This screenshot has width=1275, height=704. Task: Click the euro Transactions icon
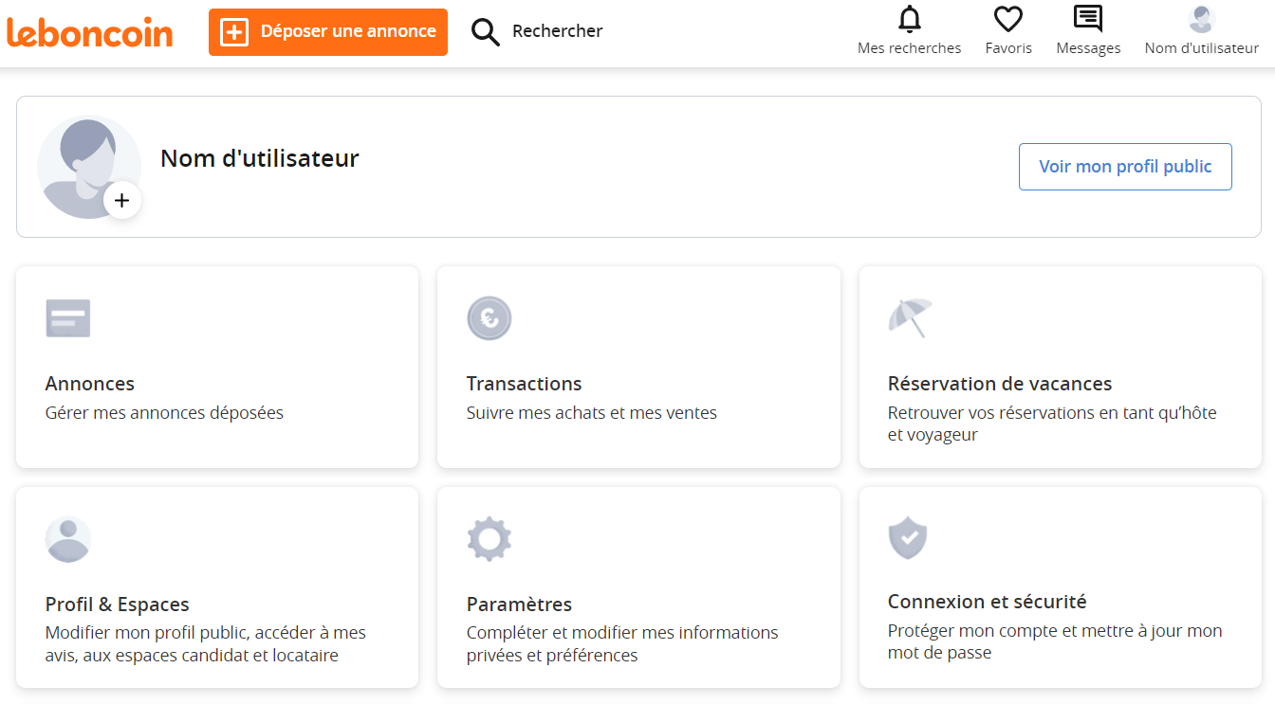coord(489,317)
